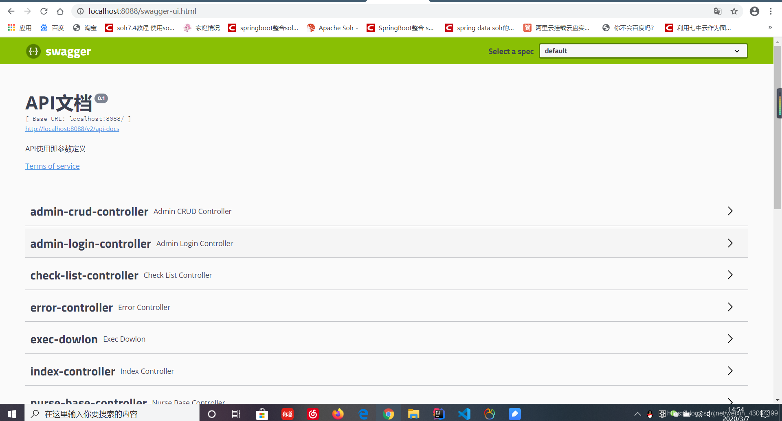Click the check-list-controller title

[84, 275]
